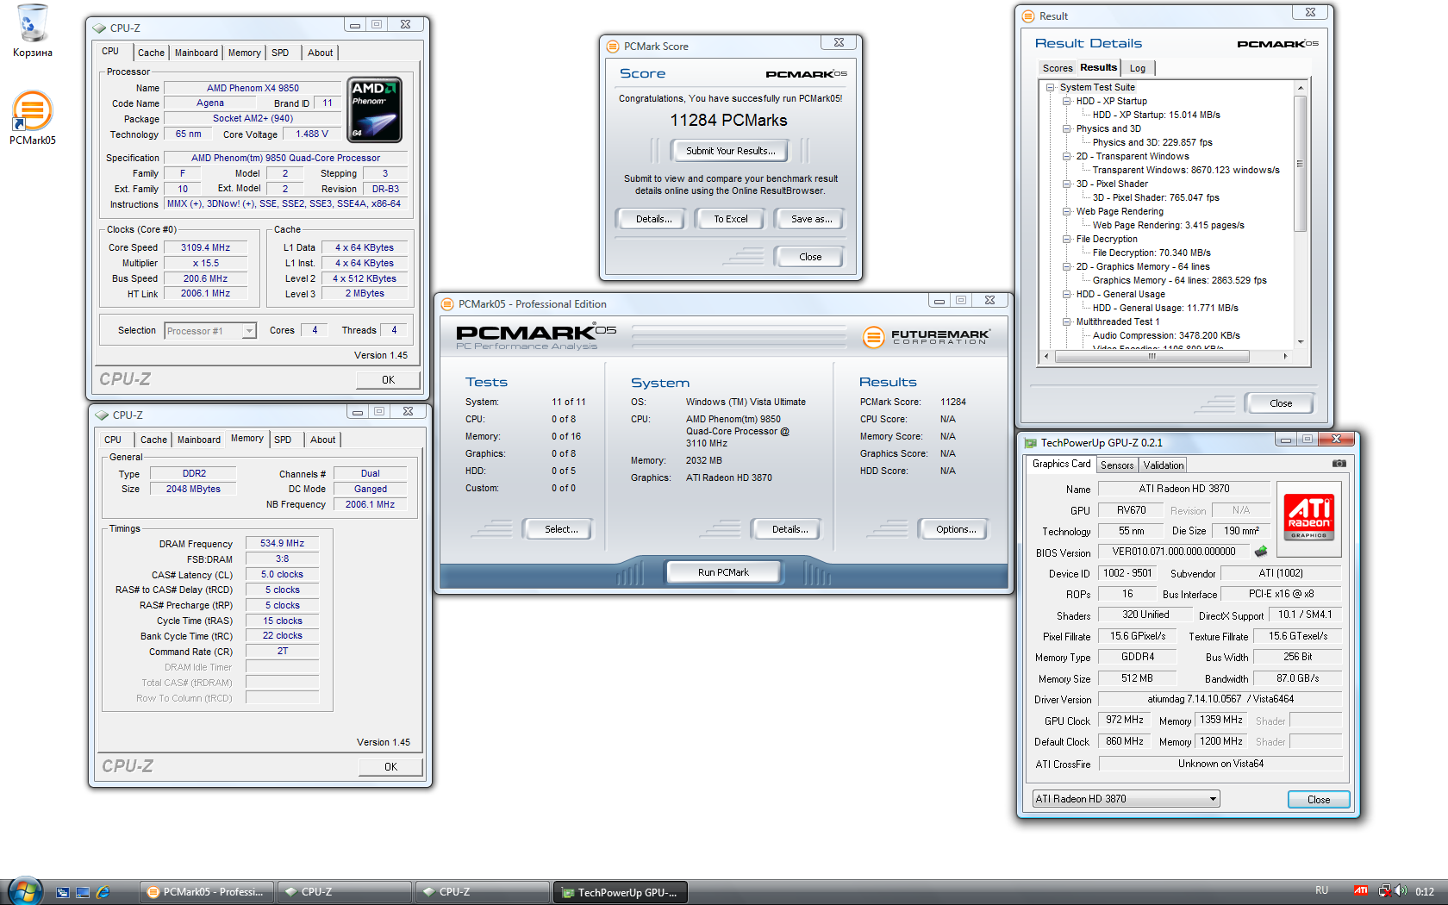Click the PCMark Score title bar icon

[x=613, y=47]
